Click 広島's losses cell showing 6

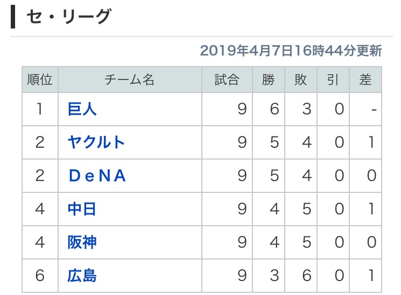[x=307, y=275]
